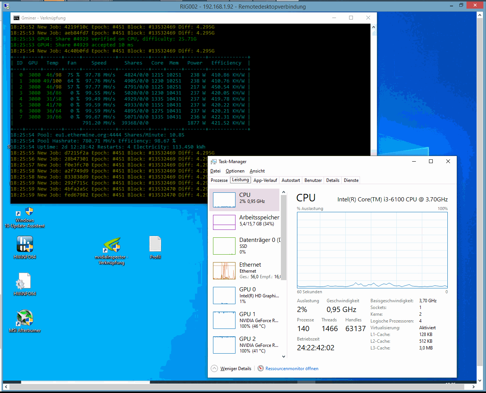The width and height of the screenshot is (486, 393).
Task: Click the up arrow of the performance list scrollbar
Action: click(x=283, y=192)
